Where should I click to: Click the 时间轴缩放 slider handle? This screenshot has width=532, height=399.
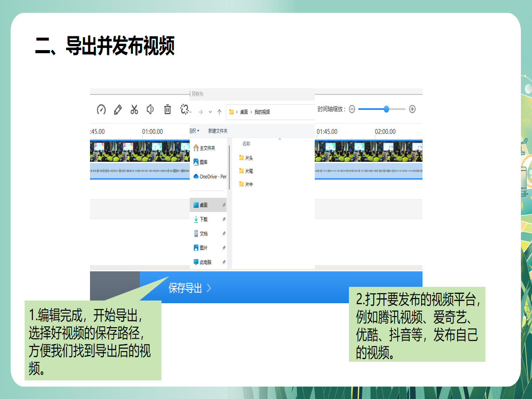coord(386,109)
